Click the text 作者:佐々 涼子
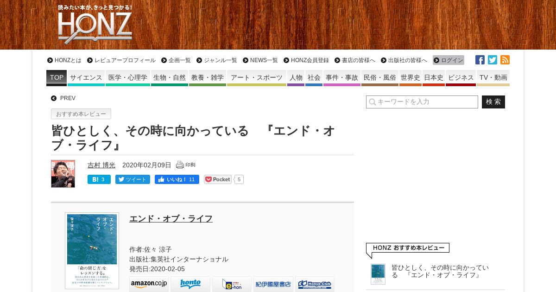This screenshot has height=292, width=556. click(x=151, y=249)
